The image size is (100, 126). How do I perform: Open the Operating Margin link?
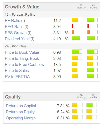(21, 118)
